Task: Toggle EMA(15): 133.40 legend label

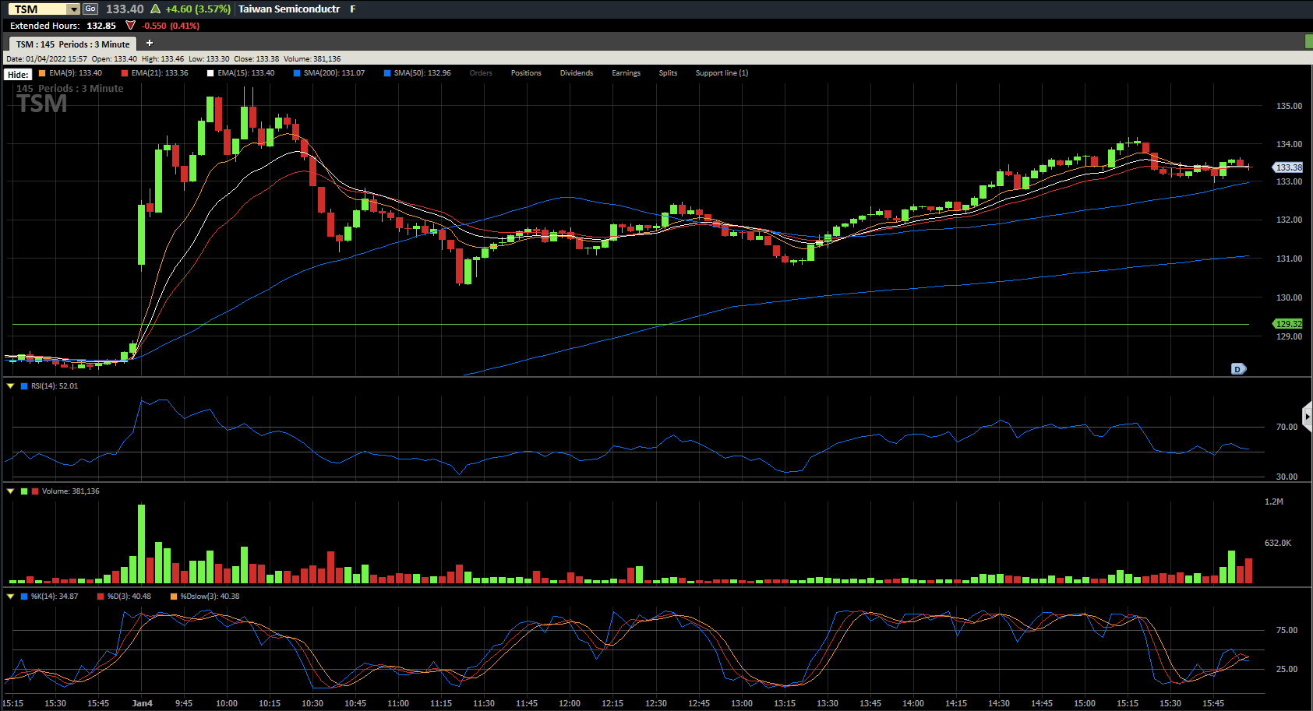Action: pyautogui.click(x=246, y=73)
